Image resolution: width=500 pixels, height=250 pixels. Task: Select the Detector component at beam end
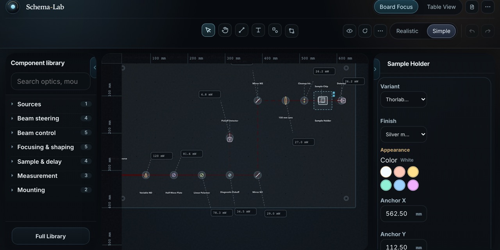[342, 100]
